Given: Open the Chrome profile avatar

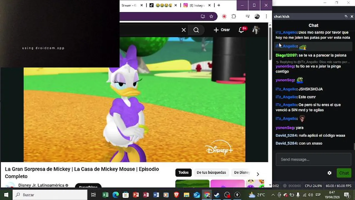Looking at the screenshot, I should (257, 16).
